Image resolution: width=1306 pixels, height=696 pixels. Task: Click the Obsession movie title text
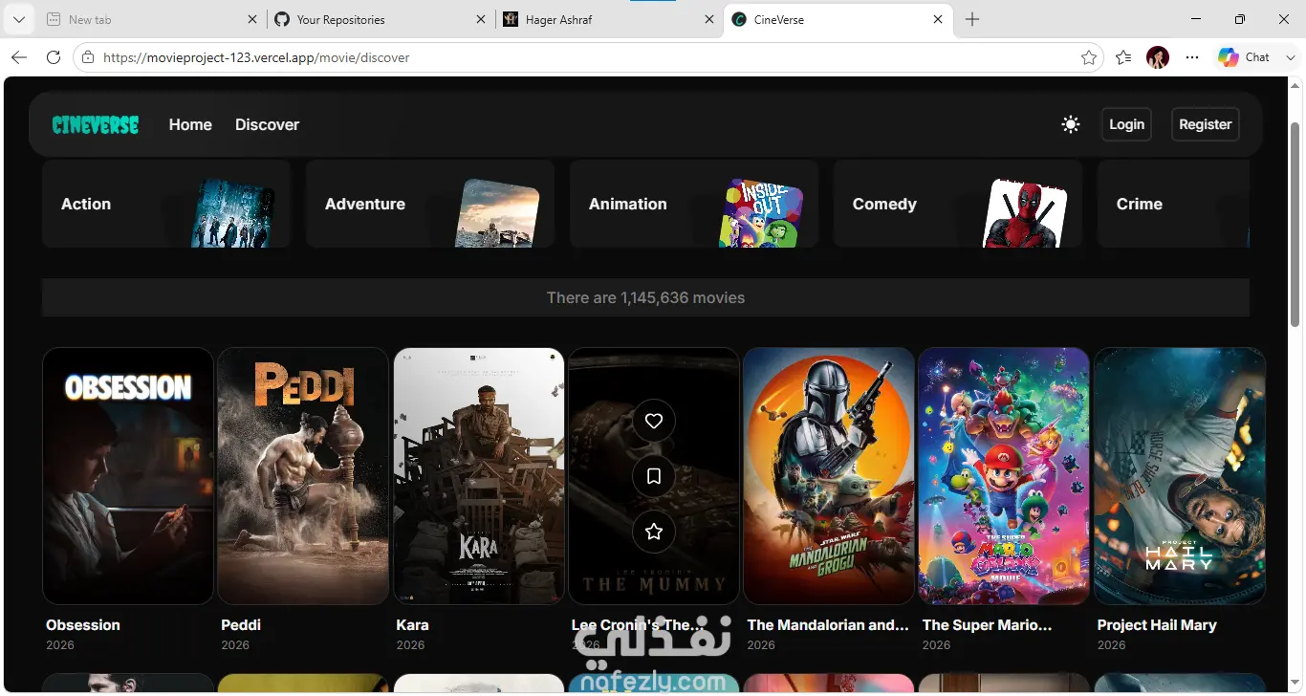coord(83,625)
